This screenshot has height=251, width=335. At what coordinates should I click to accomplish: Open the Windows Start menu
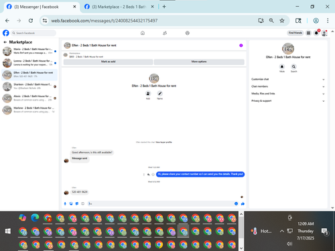[x=8, y=231]
